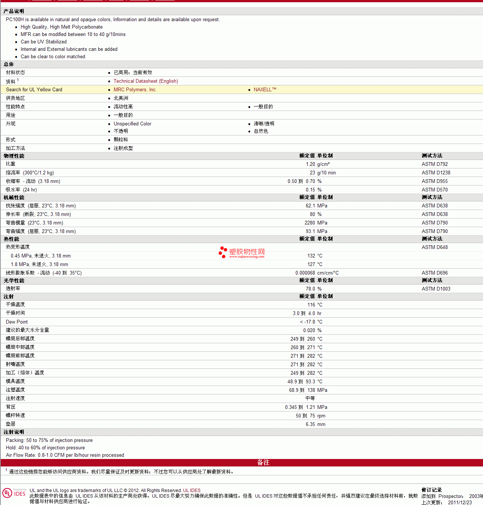This screenshot has height=505, width=483.
Task: Click the 0.345 到 1.21 MPa back pressure value
Action: pyautogui.click(x=306, y=407)
